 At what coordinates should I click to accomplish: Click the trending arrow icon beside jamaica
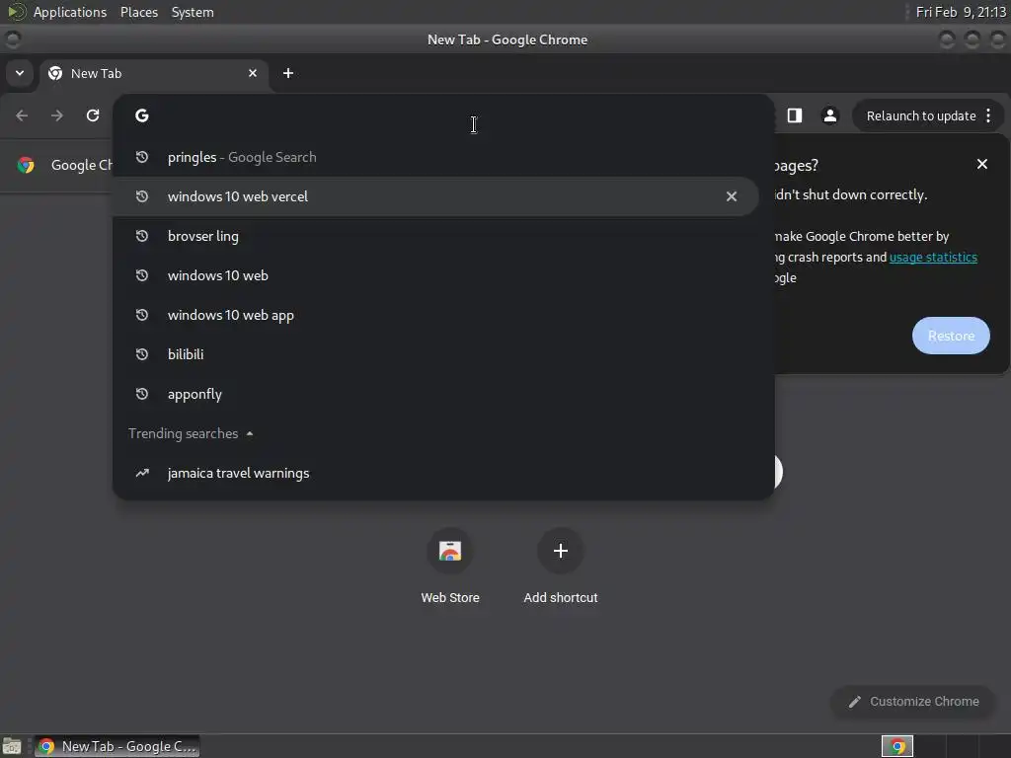pos(142,473)
